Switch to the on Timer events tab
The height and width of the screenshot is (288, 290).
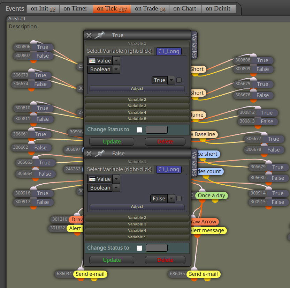pyautogui.click(x=75, y=9)
